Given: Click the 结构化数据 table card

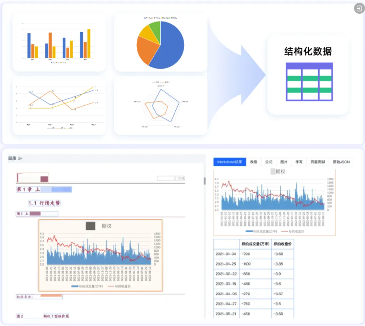Looking at the screenshot, I should 308,75.
